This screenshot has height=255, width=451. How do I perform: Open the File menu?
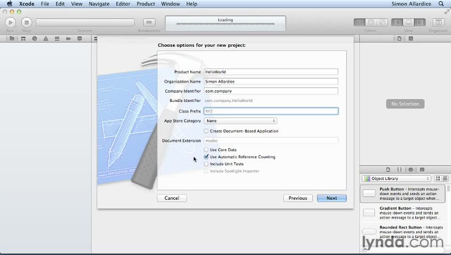point(45,4)
